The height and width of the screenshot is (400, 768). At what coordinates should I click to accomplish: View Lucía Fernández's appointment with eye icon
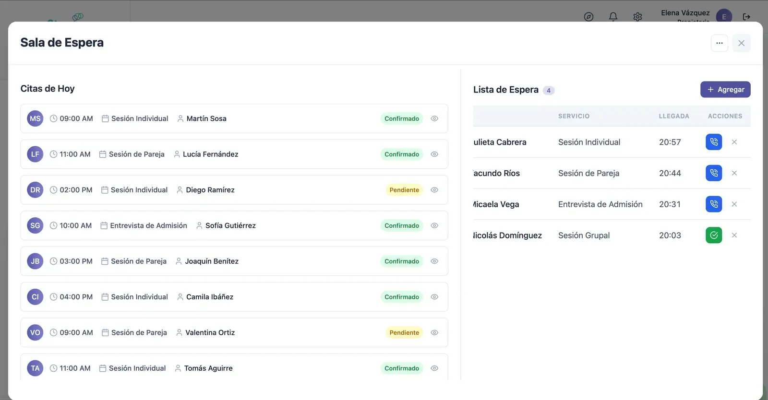coord(434,154)
